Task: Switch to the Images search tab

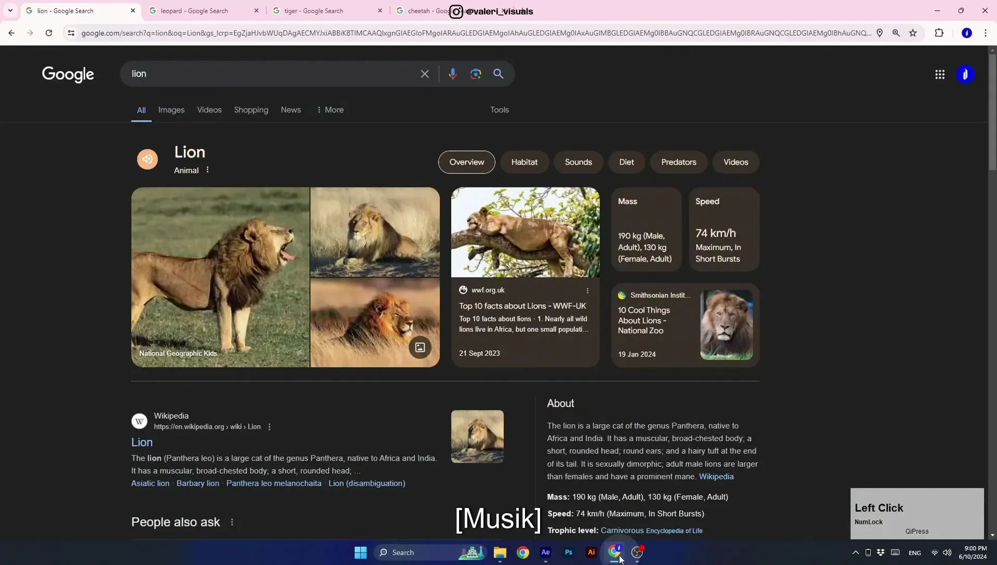Action: [x=171, y=110]
